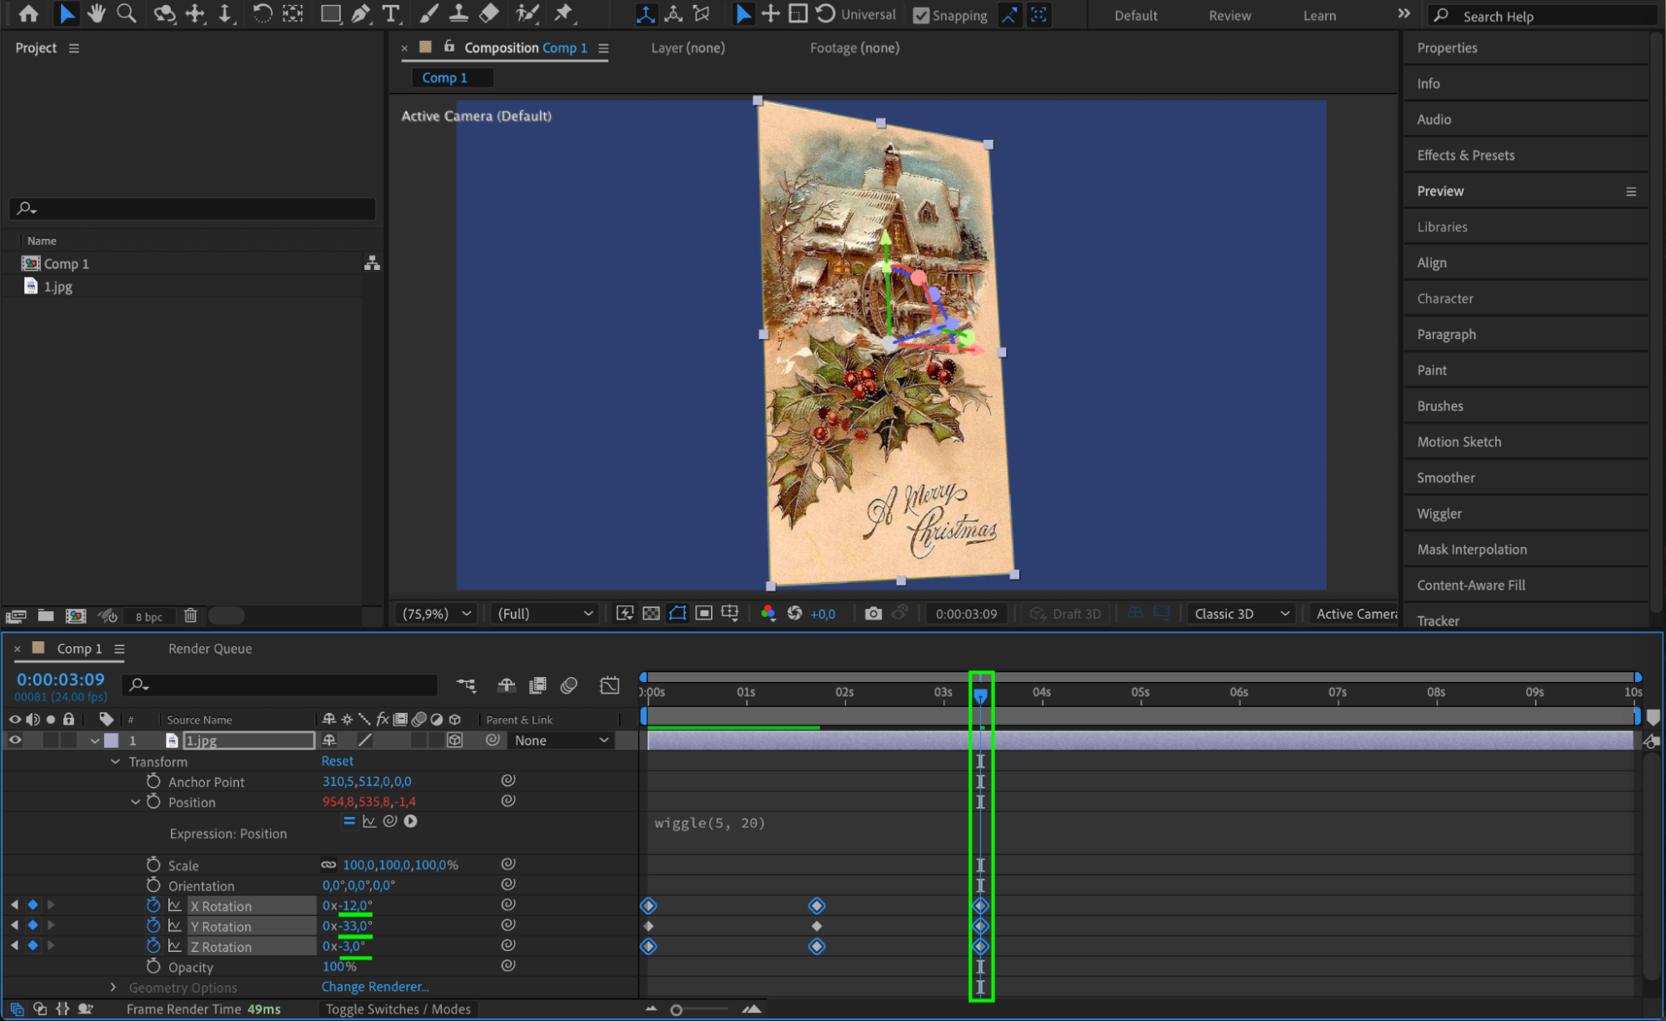Viewport: 1666px width, 1021px height.
Task: Click the first X Rotation keyframe
Action: (648, 906)
